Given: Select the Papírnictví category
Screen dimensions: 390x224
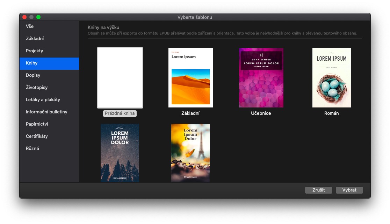Looking at the screenshot, I should coord(49,124).
